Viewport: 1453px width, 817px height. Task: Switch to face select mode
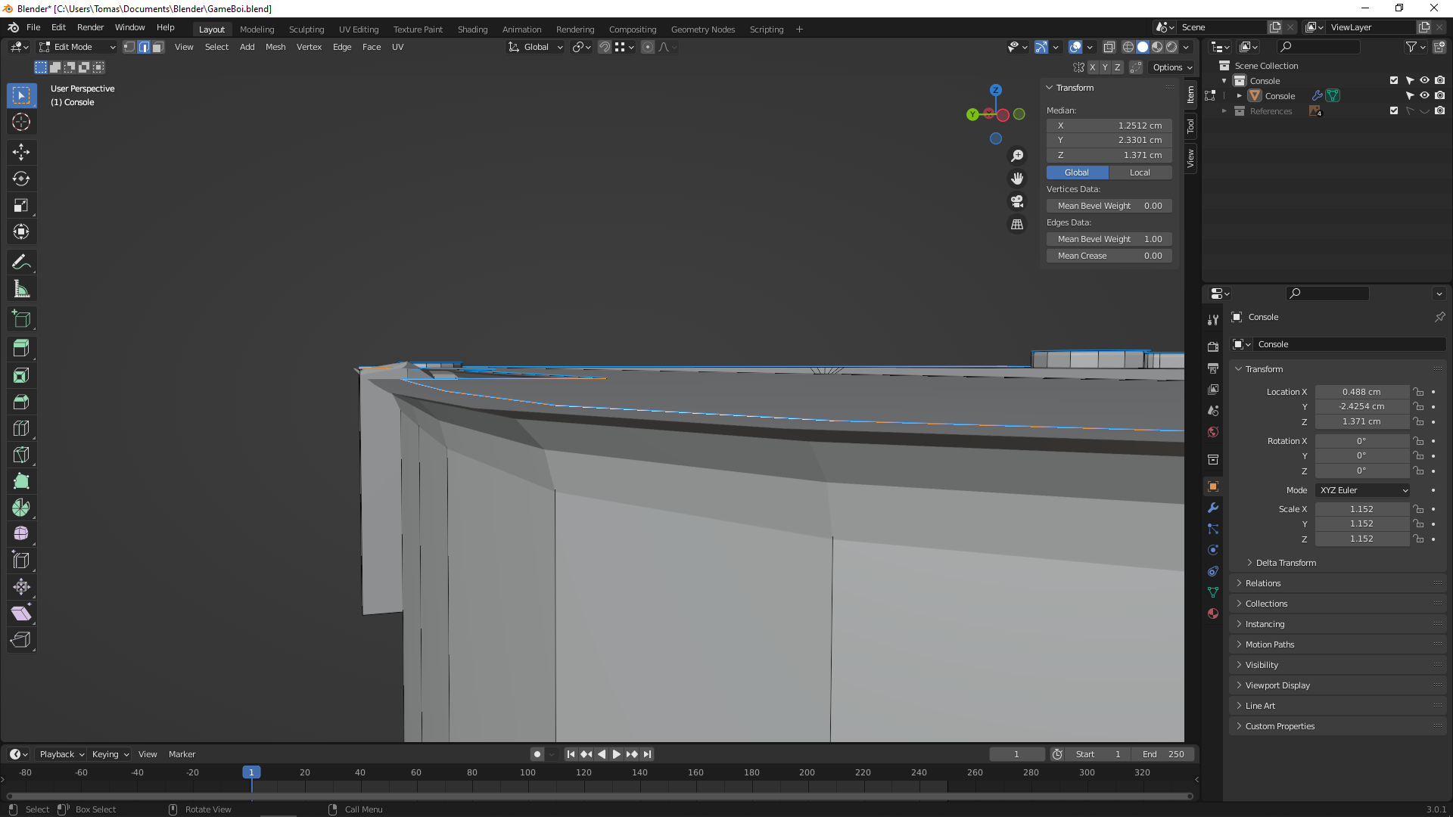(x=158, y=47)
